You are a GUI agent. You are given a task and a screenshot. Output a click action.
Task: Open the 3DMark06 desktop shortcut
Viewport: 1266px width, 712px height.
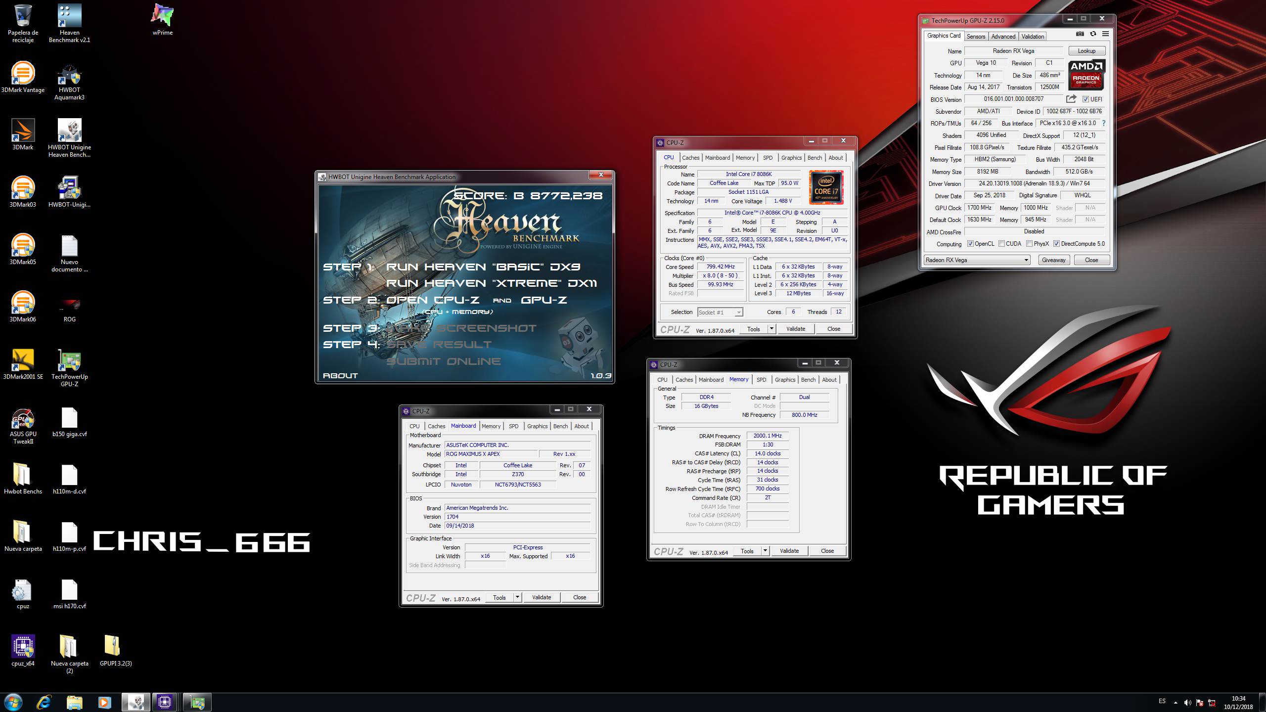coord(23,306)
